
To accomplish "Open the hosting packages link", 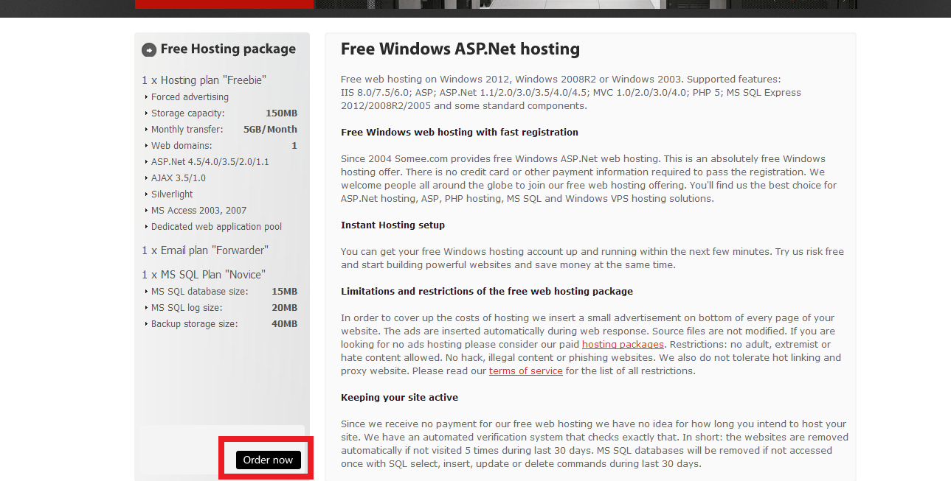I will [623, 345].
